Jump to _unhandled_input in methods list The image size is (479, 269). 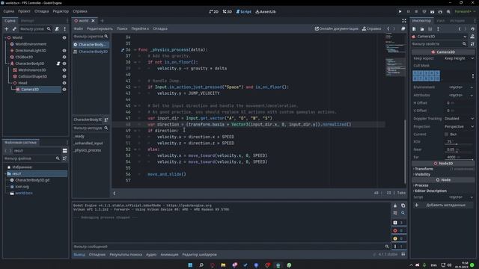88,143
